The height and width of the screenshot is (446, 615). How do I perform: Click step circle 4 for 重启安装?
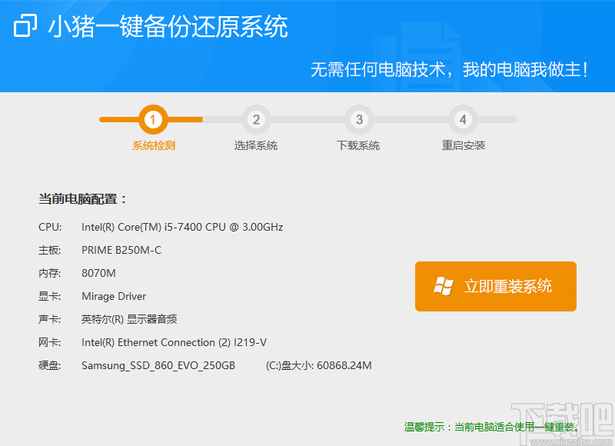tap(462, 120)
